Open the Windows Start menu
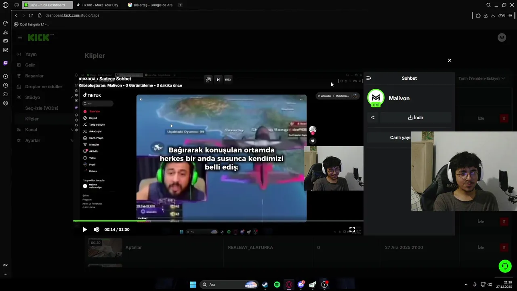The image size is (517, 291). [x=193, y=285]
